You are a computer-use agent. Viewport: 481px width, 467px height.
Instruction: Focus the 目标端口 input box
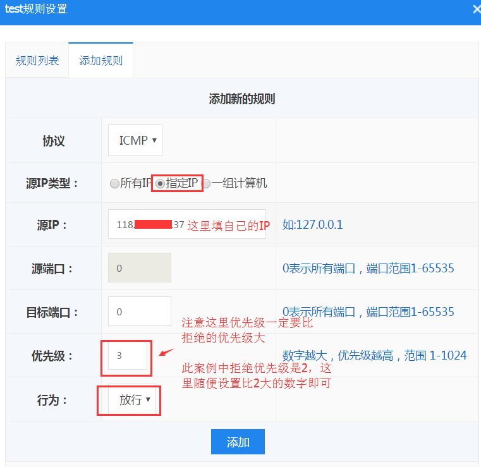coord(139,312)
